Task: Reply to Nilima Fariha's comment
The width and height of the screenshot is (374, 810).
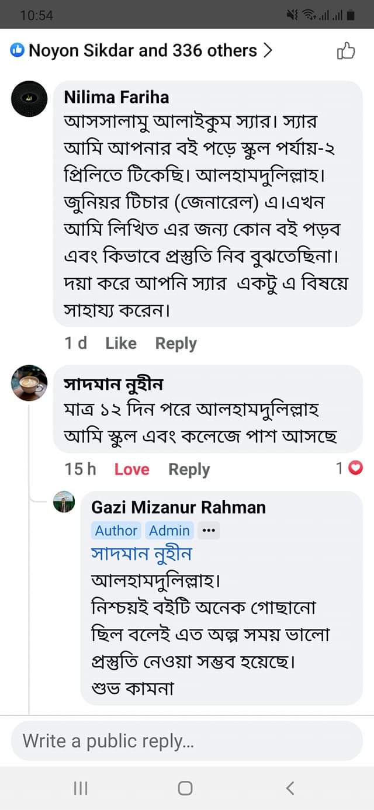Action: tap(176, 343)
